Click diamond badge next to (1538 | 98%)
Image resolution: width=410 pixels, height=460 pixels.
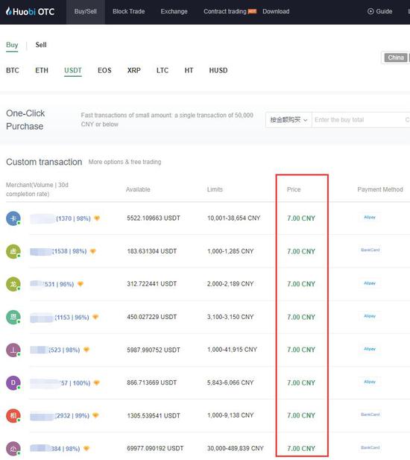coord(93,251)
